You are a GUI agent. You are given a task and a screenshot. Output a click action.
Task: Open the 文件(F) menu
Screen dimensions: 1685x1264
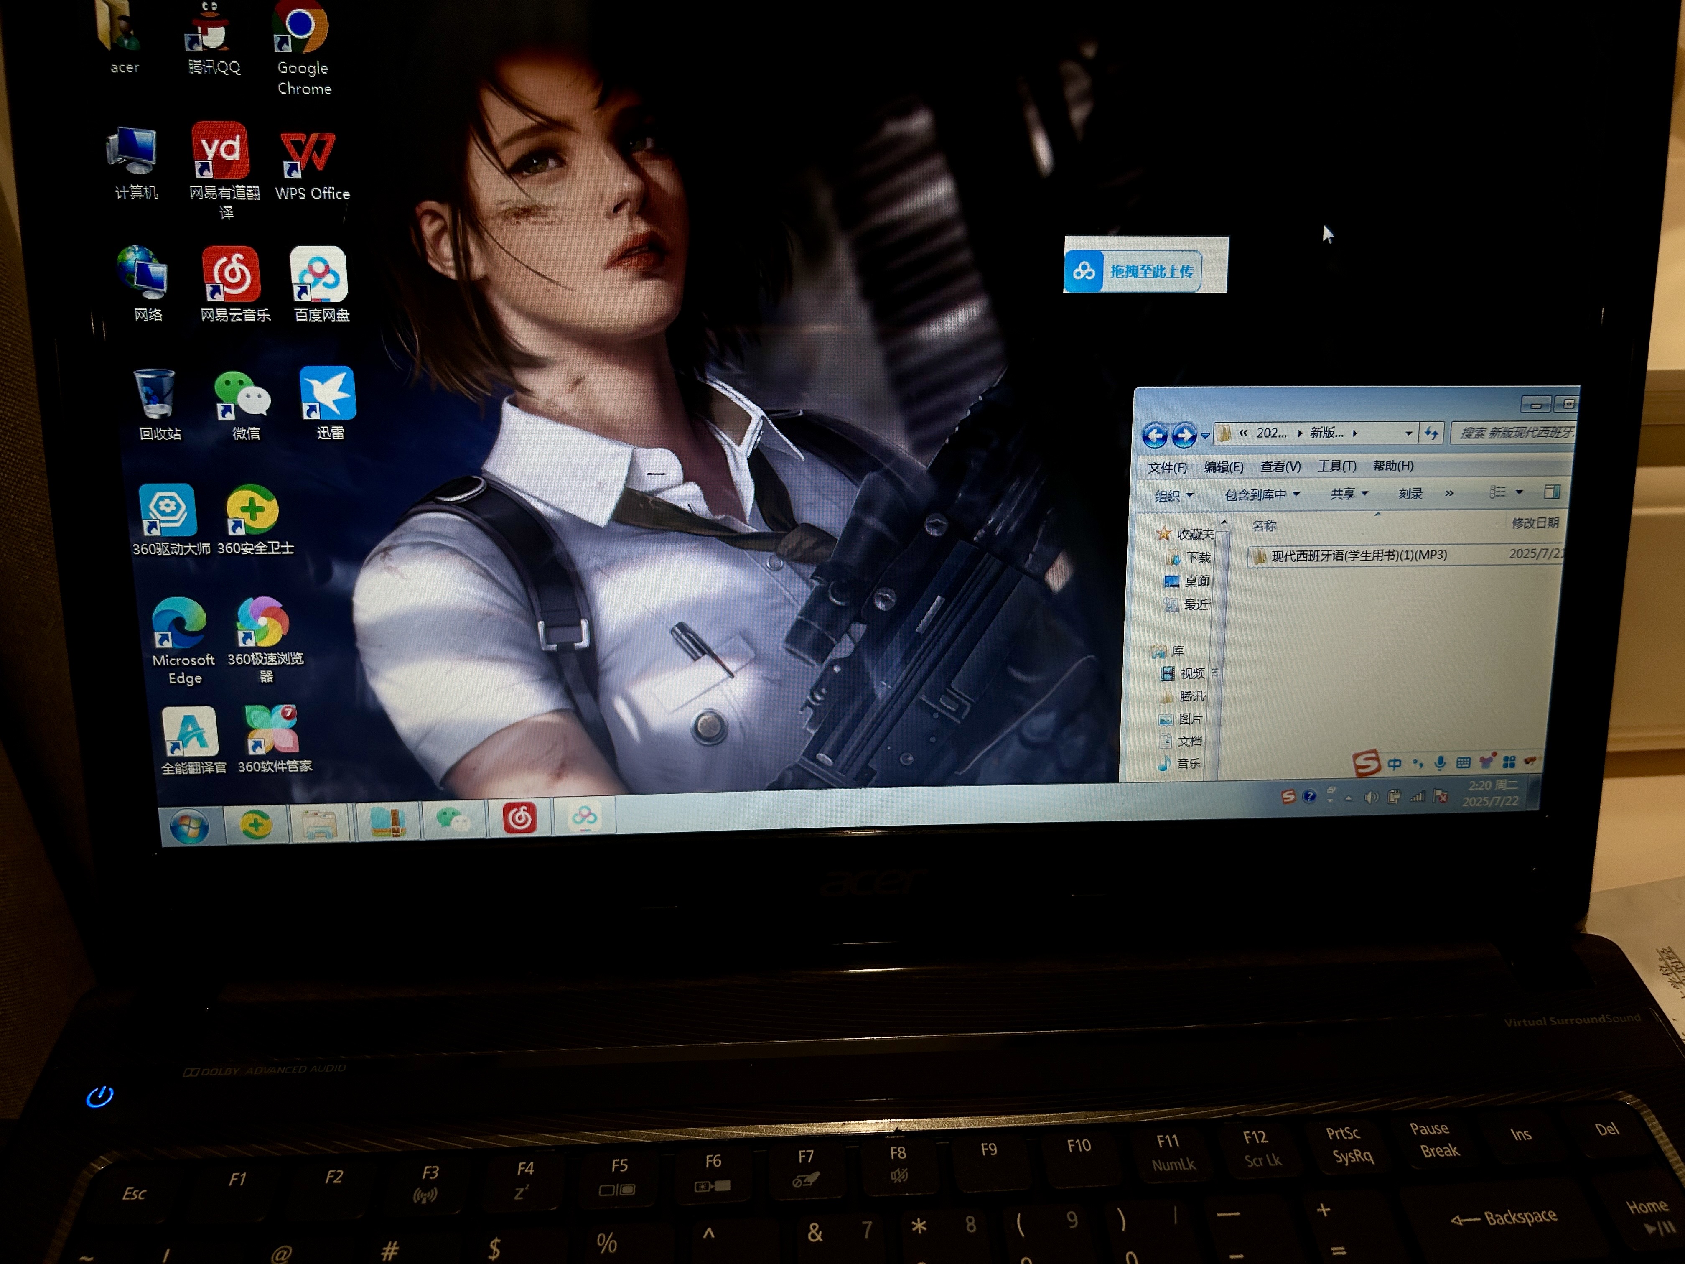(1167, 467)
